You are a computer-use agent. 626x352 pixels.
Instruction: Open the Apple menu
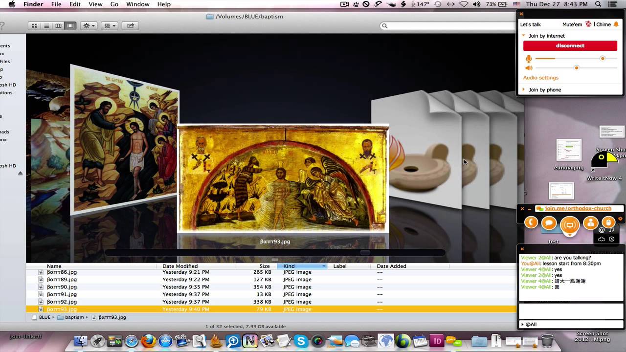click(12, 4)
